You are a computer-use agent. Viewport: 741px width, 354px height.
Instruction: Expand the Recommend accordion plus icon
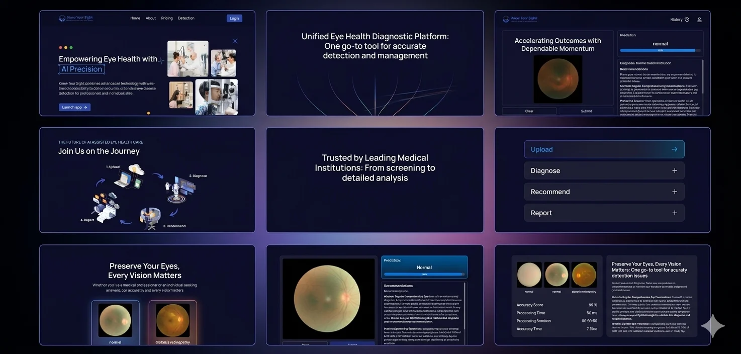click(675, 192)
